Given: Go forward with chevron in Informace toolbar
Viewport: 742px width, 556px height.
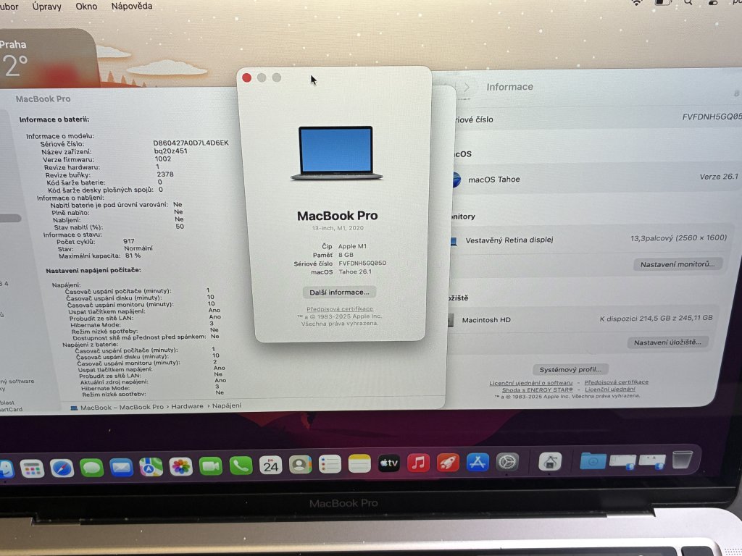Looking at the screenshot, I should pyautogui.click(x=467, y=87).
